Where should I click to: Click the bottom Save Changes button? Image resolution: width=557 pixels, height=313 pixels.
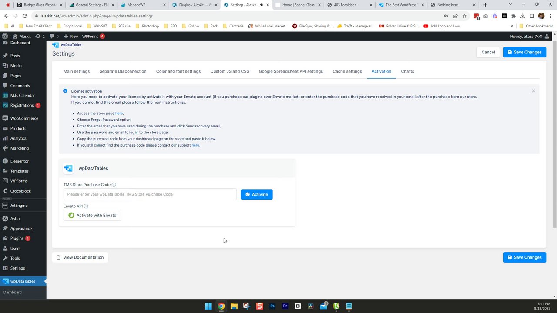point(524,257)
